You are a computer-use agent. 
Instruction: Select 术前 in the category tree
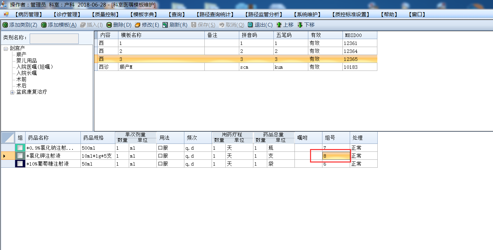point(21,79)
